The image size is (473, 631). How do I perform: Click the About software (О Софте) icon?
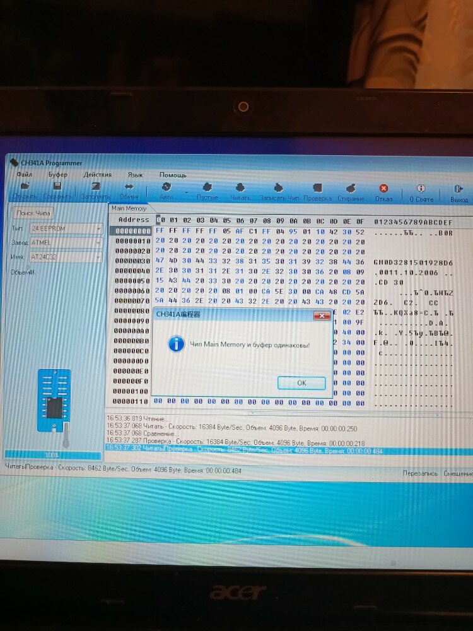[421, 189]
